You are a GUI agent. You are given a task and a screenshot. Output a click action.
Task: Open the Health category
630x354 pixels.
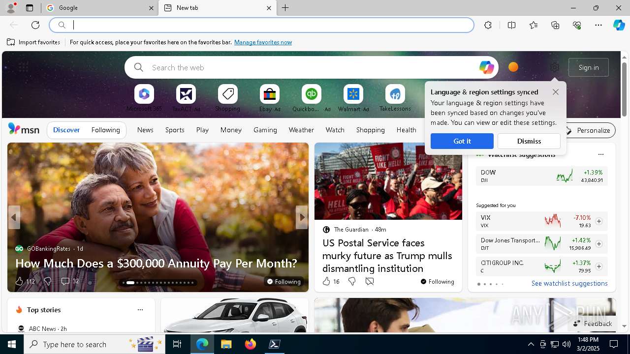point(407,130)
